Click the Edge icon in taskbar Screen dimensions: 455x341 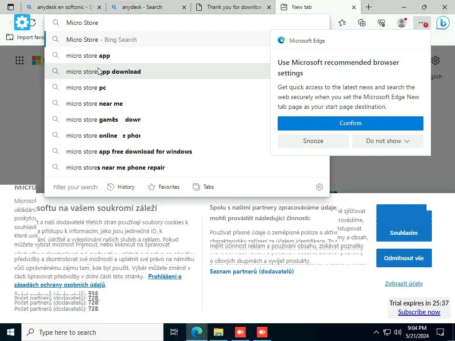point(196,332)
